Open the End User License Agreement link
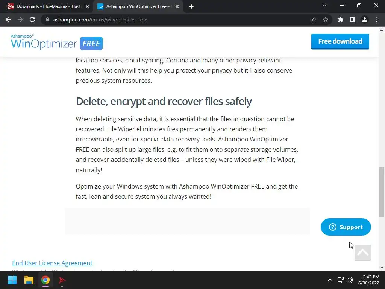Viewport: 385px width, 289px height. 52,263
